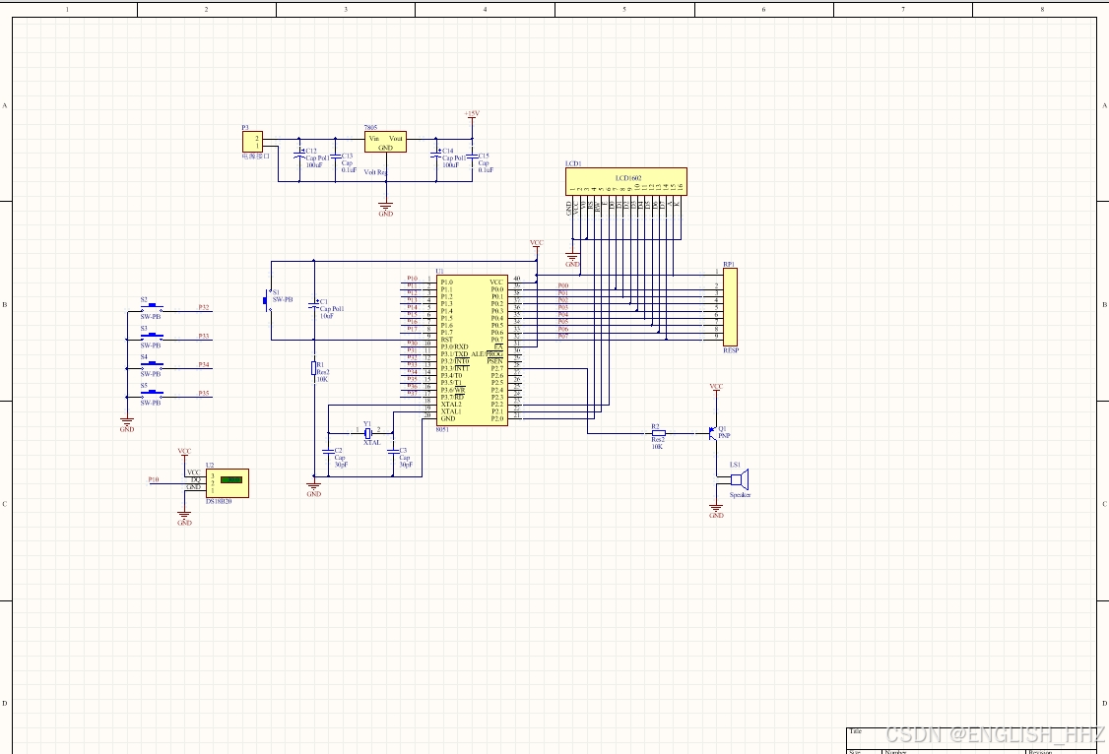Click the Vout pin on the 7805
Viewport: 1109px width, 754px height.
[396, 139]
